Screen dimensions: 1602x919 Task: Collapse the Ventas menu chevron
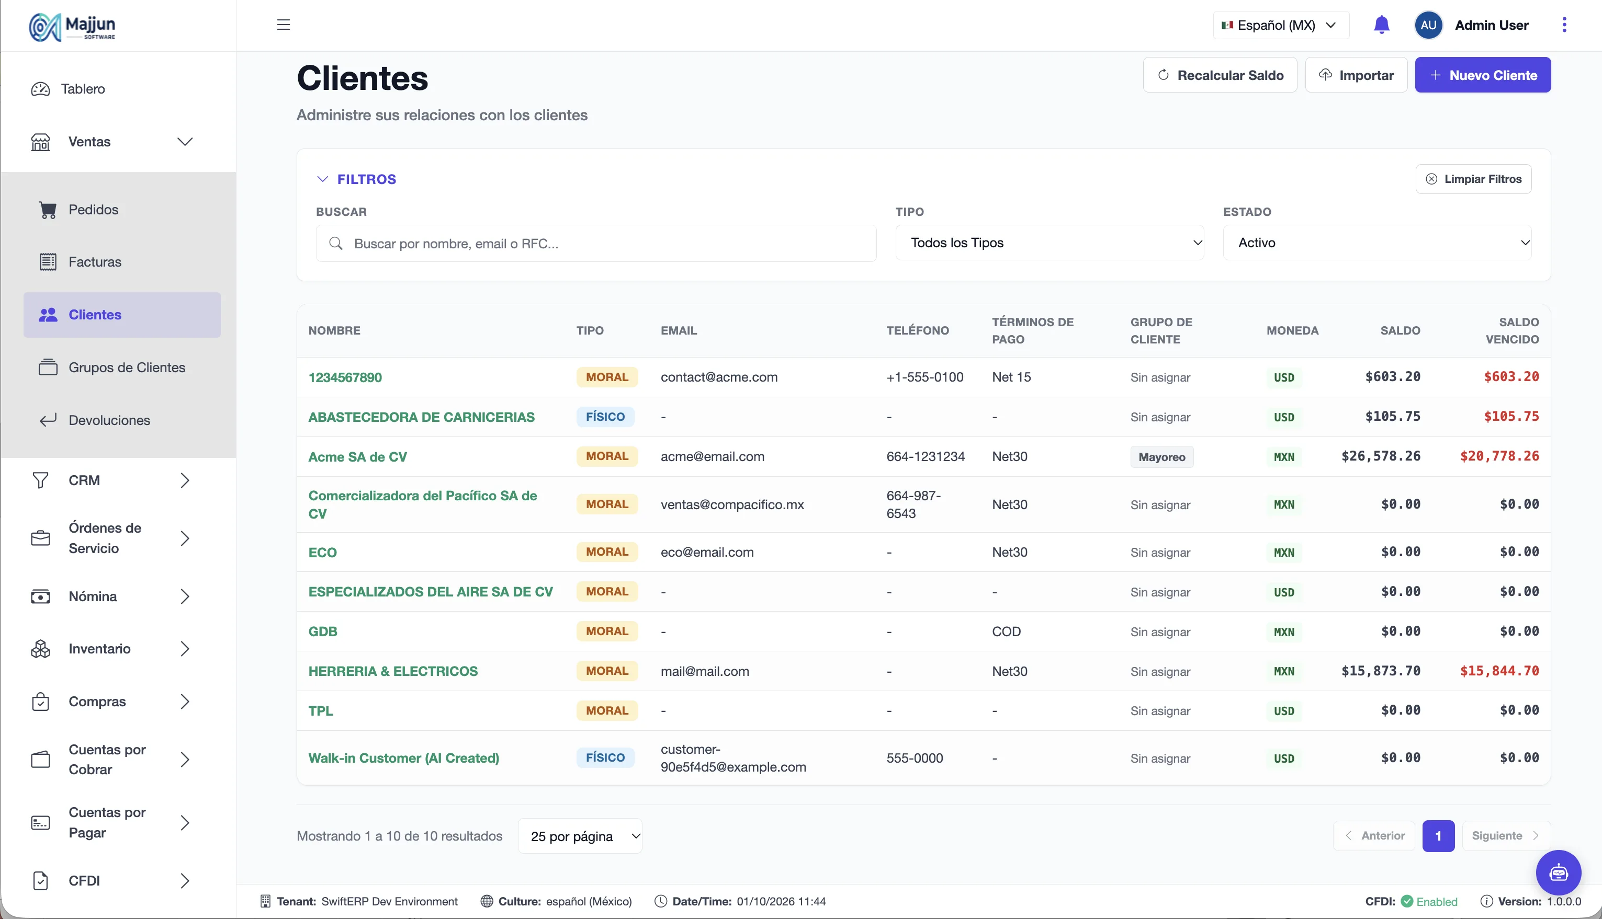pyautogui.click(x=185, y=142)
